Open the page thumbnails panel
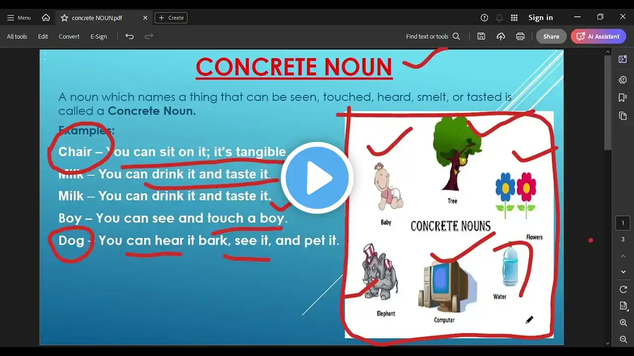Image resolution: width=634 pixels, height=356 pixels. (x=623, y=116)
